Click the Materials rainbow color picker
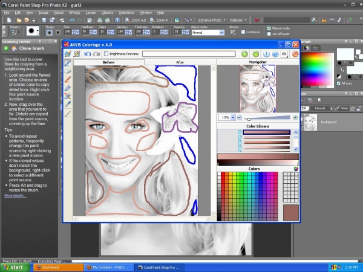 pos(318,70)
